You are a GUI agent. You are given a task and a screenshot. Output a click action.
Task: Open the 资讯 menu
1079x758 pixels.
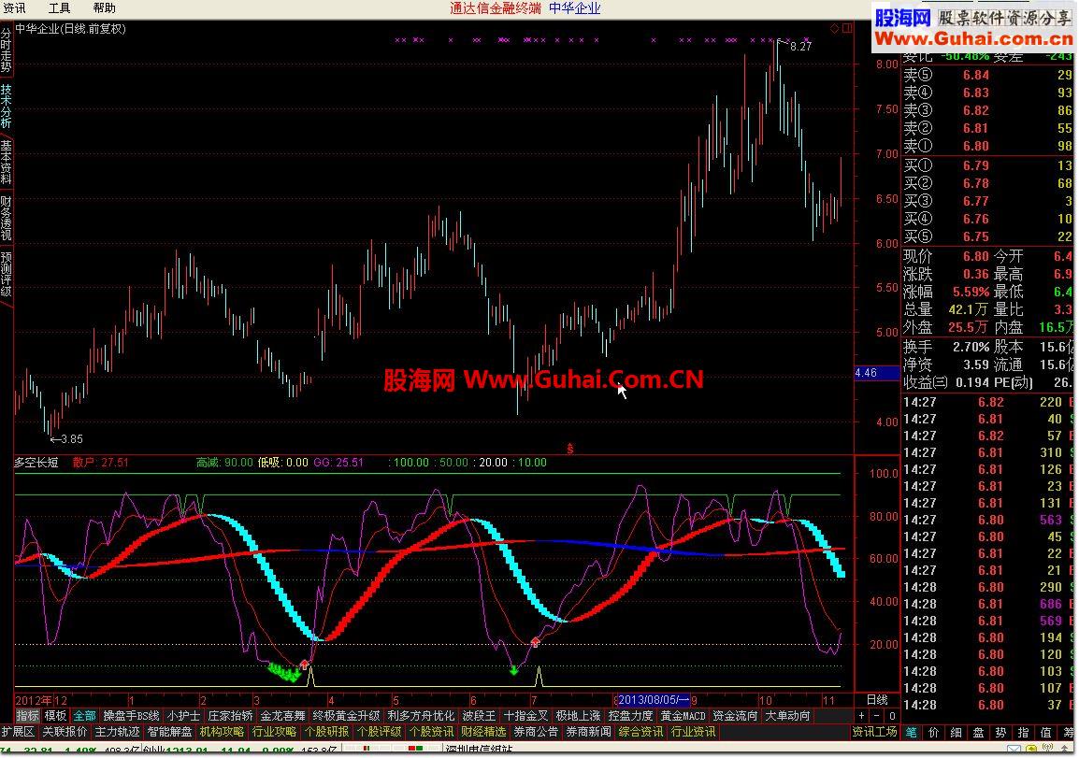click(14, 8)
